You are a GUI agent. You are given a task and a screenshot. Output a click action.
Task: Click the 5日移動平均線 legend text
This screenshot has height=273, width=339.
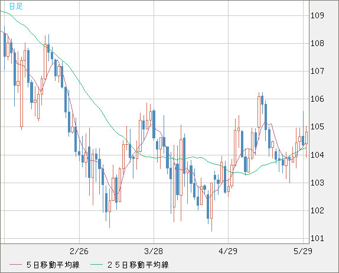(x=53, y=265)
